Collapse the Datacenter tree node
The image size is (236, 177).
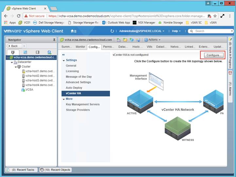pyautogui.click(x=12, y=62)
